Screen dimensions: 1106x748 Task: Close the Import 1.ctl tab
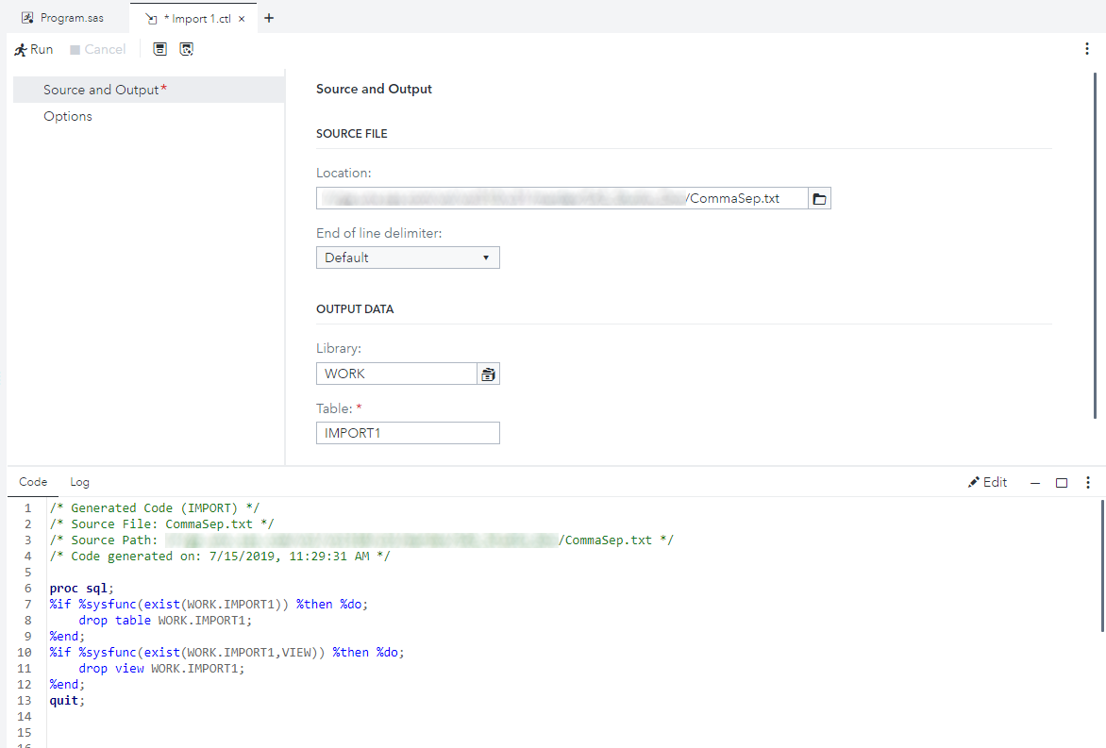243,19
